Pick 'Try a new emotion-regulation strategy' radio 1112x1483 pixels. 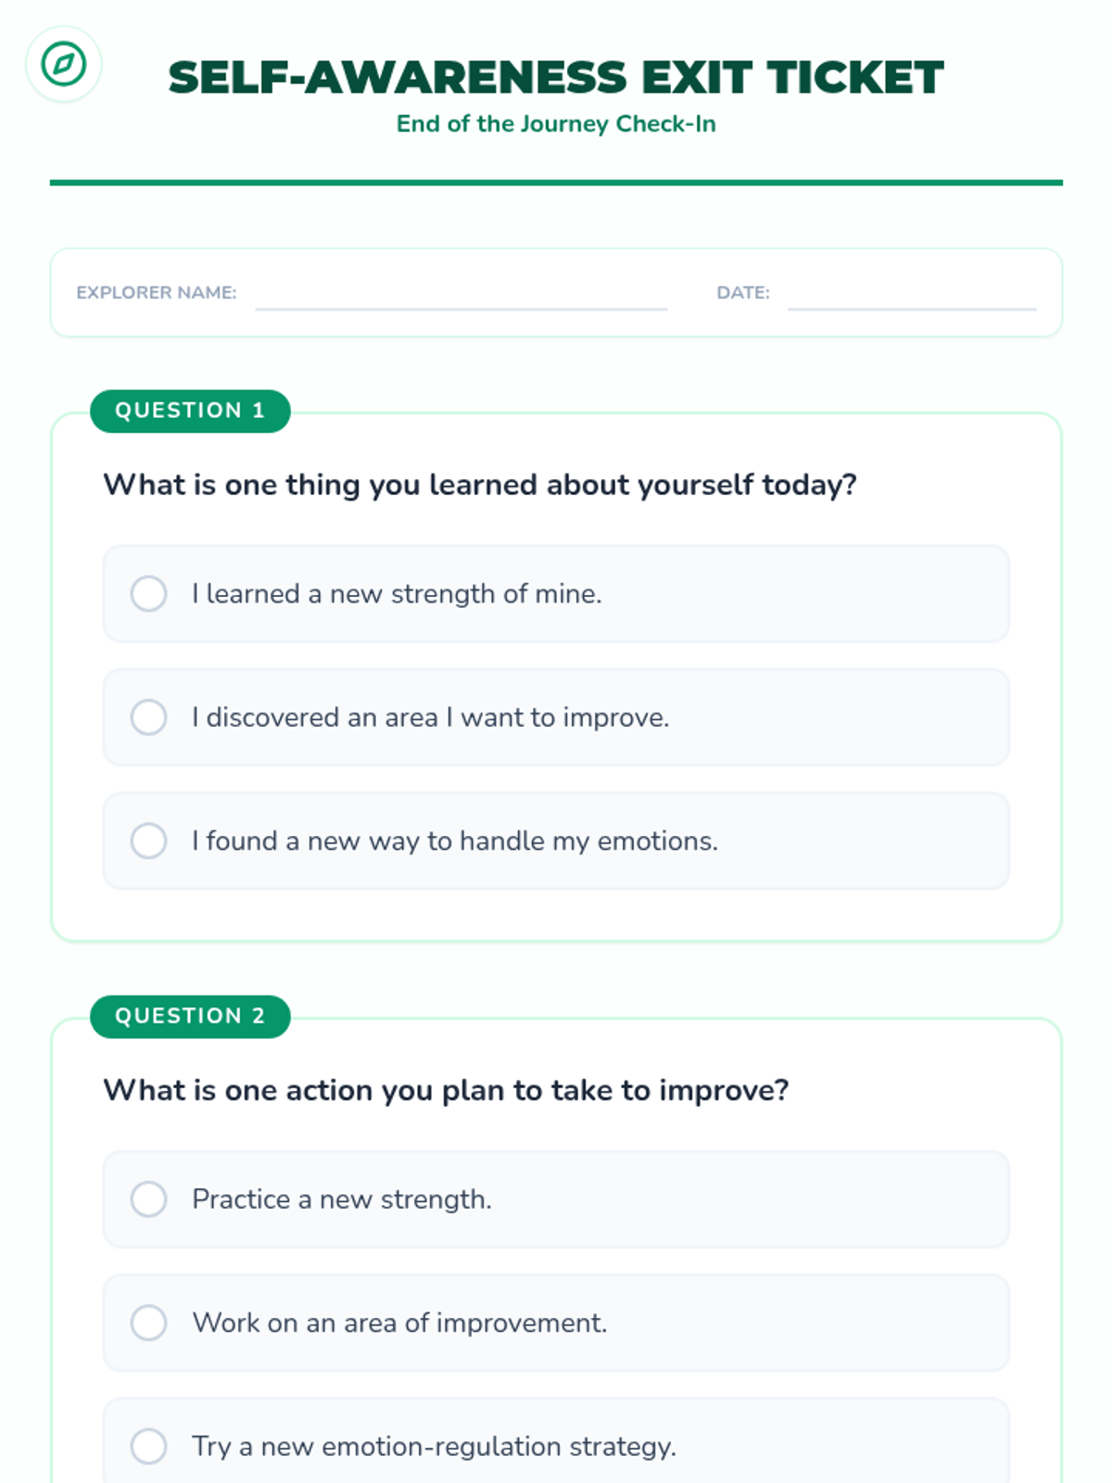[148, 1446]
